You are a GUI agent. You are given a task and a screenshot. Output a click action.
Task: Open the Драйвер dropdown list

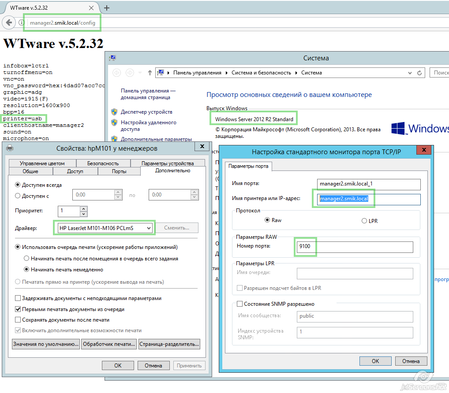pyautogui.click(x=150, y=228)
